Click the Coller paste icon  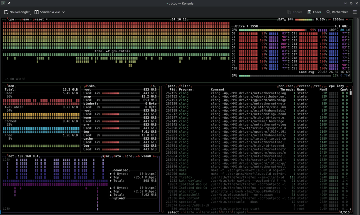[309, 12]
